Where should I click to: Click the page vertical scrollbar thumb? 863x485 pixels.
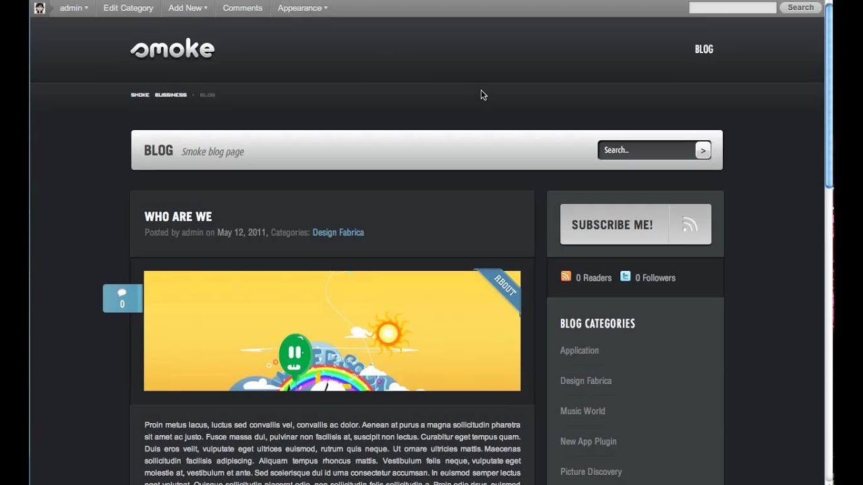pos(829,94)
